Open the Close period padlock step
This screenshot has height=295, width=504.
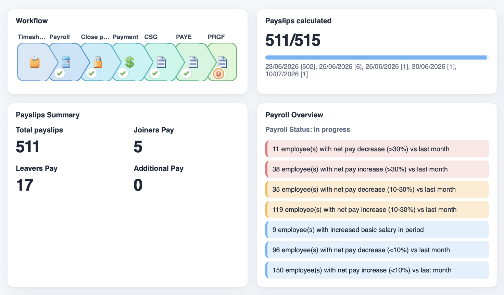coord(98,62)
